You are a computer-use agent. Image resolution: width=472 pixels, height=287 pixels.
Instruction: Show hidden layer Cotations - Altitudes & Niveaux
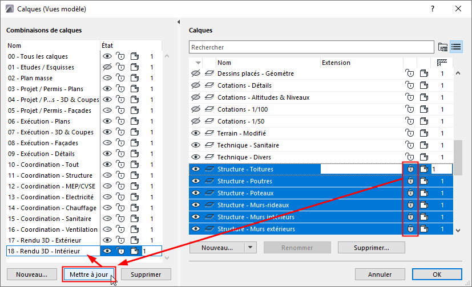tap(196, 97)
